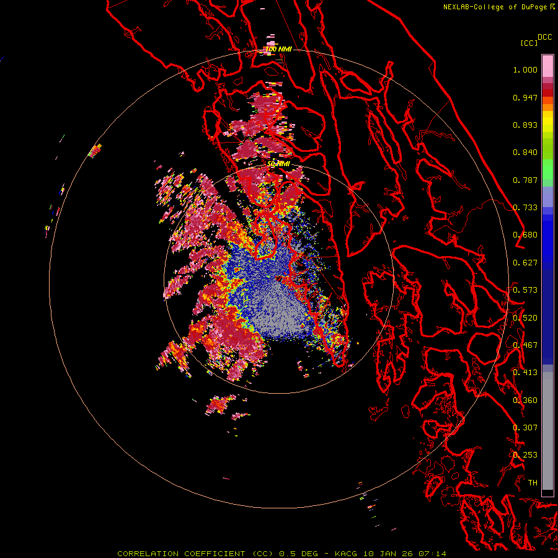Click the 50 NMI range ring label
This screenshot has height=558, width=558.
coord(278,164)
